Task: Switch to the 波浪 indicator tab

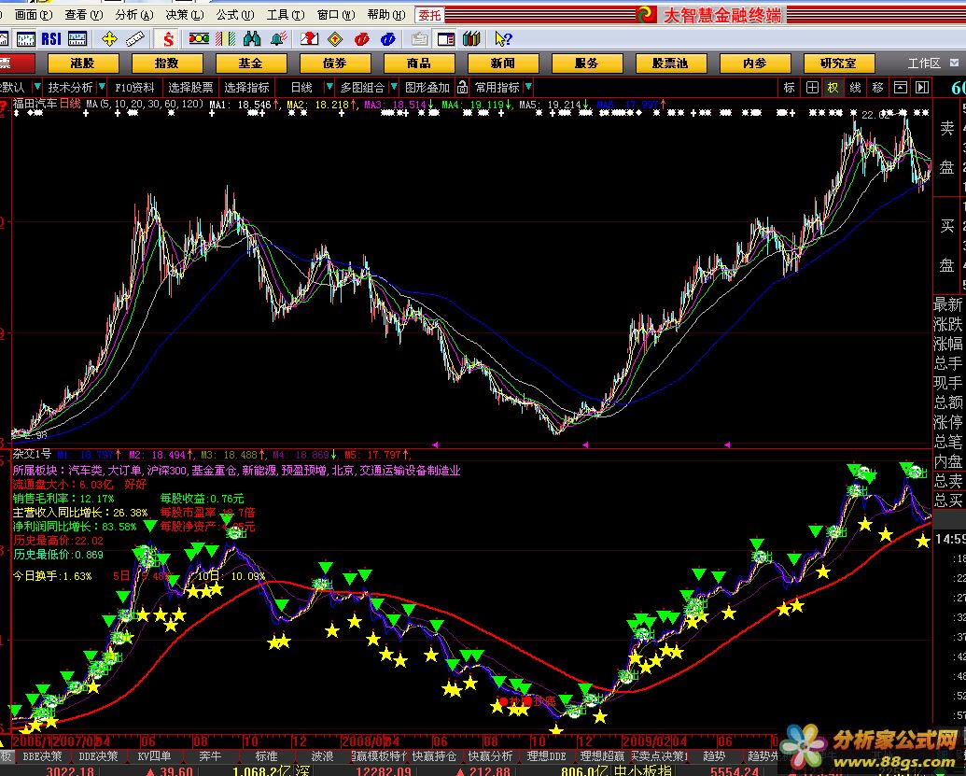Action: (x=322, y=756)
